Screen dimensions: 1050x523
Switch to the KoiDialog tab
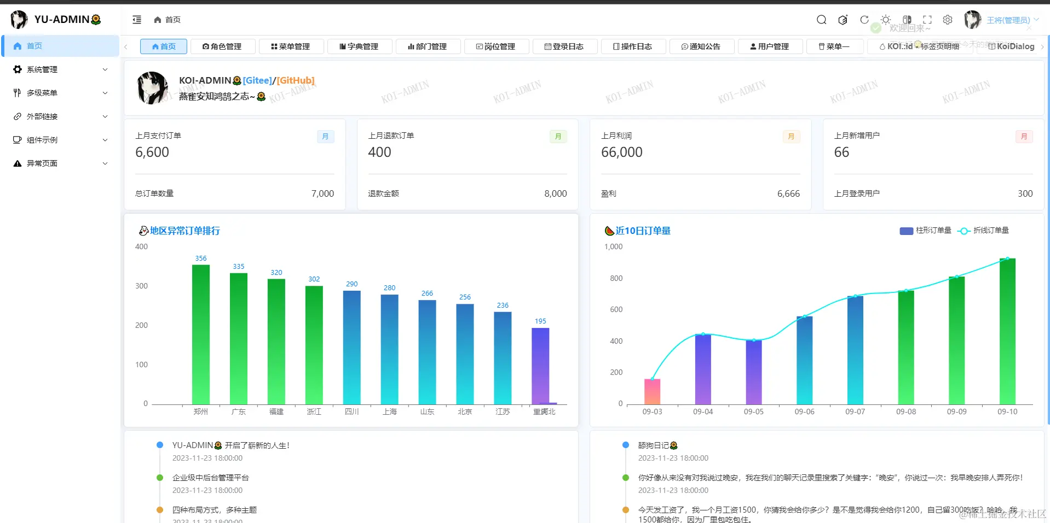click(1012, 46)
